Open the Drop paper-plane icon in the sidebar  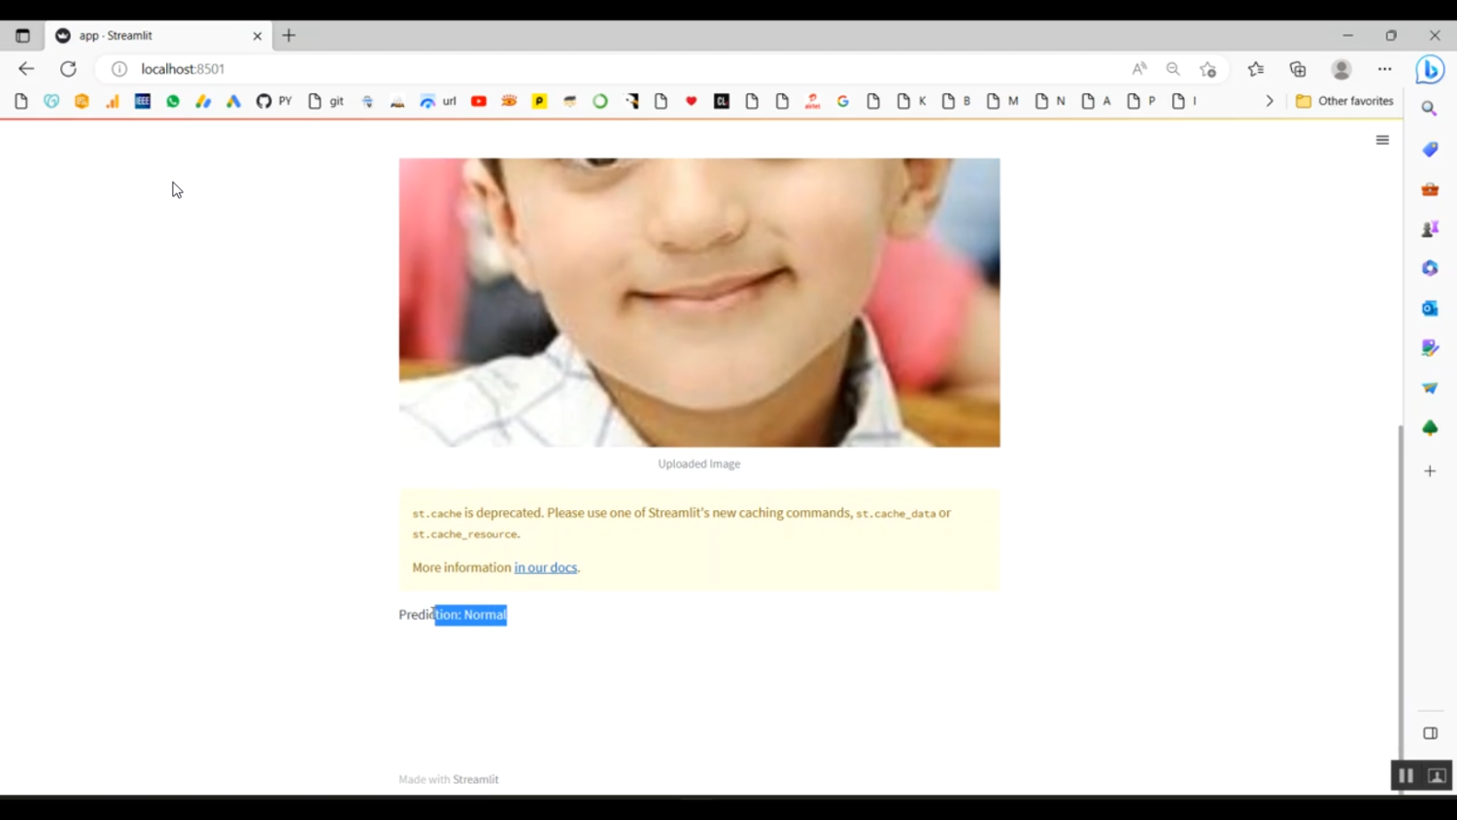click(x=1429, y=387)
